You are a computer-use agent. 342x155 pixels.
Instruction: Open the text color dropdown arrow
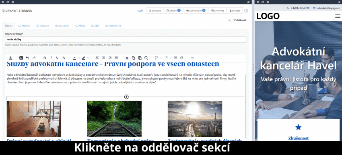[x=79, y=58]
